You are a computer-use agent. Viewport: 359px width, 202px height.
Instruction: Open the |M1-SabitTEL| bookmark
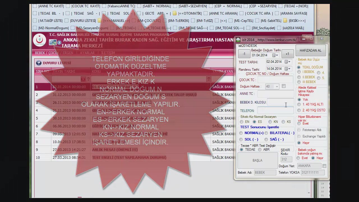tap(268, 21)
